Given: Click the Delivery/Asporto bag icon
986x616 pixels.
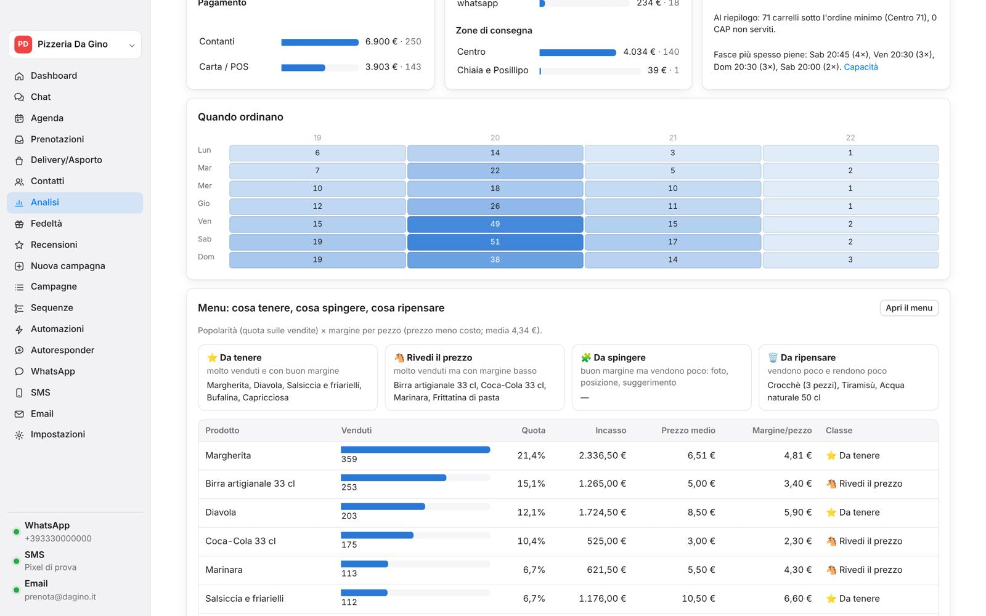Looking at the screenshot, I should 19,160.
